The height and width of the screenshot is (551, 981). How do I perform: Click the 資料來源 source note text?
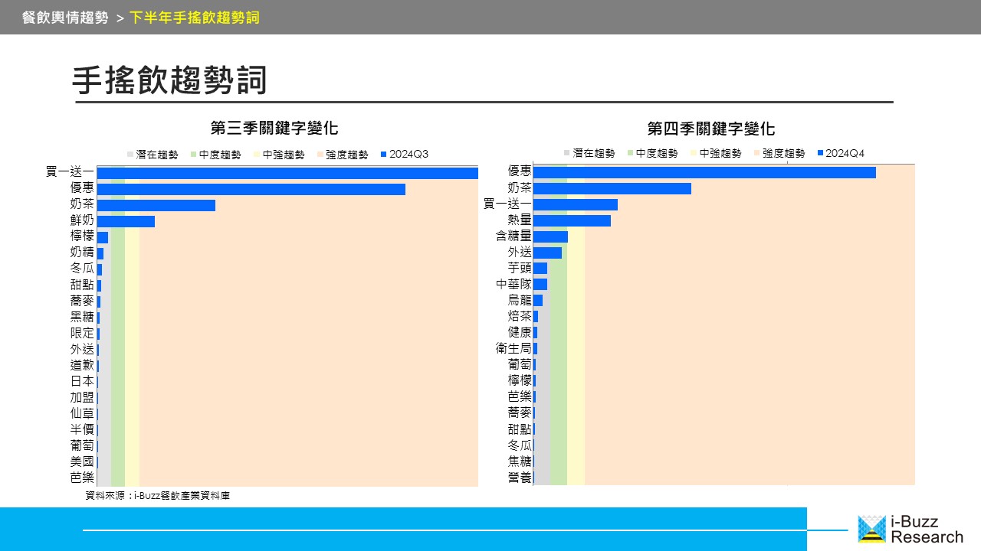click(x=157, y=496)
